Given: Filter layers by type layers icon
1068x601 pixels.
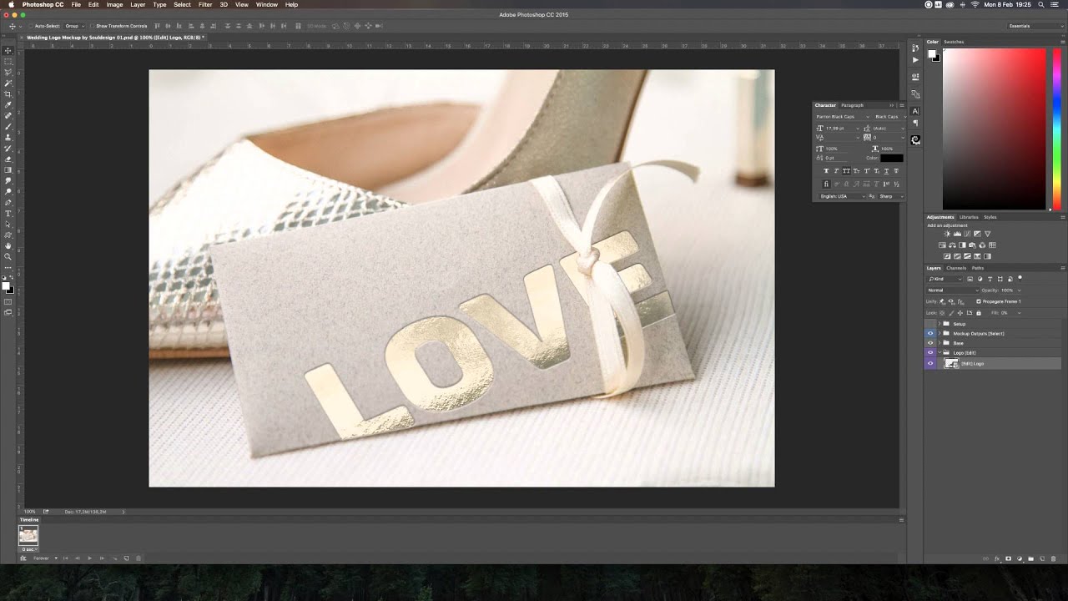Looking at the screenshot, I should (990, 279).
